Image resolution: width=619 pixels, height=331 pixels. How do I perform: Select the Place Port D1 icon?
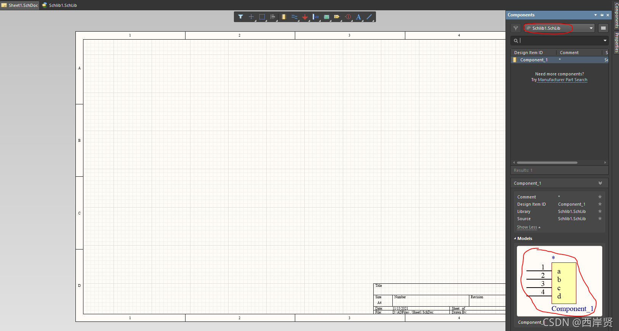pos(337,17)
